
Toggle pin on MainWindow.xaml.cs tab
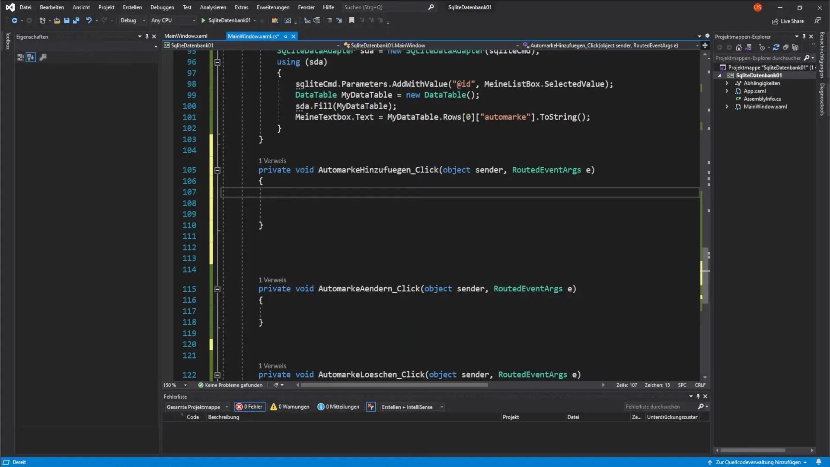(x=285, y=36)
